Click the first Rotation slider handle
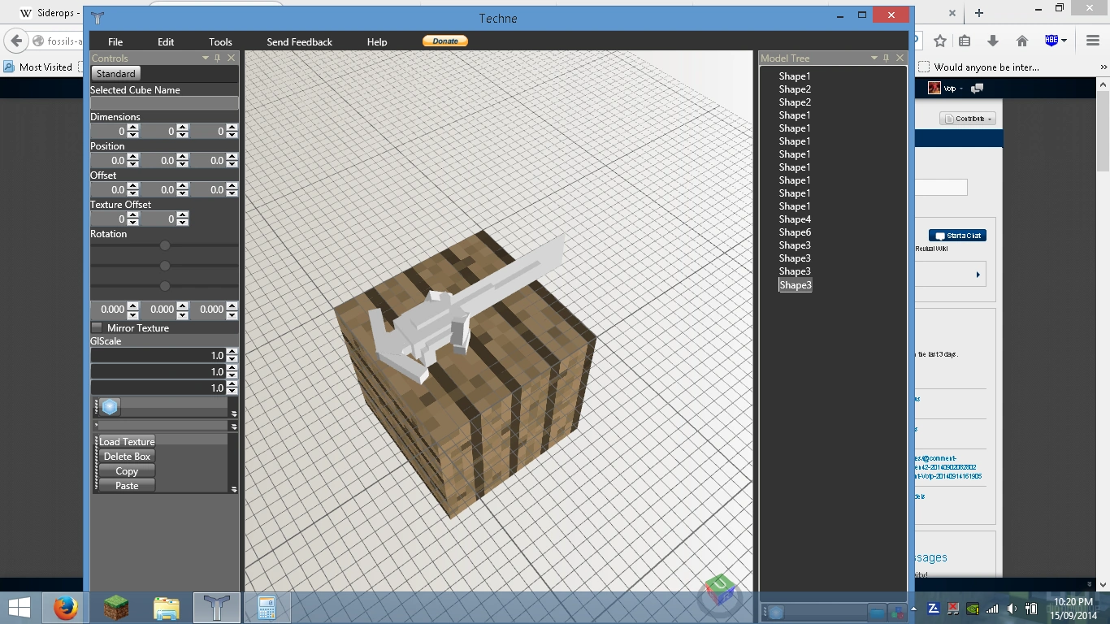The height and width of the screenshot is (624, 1110). pos(165,245)
